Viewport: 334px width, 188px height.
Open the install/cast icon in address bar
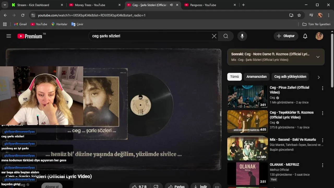[x=291, y=15]
